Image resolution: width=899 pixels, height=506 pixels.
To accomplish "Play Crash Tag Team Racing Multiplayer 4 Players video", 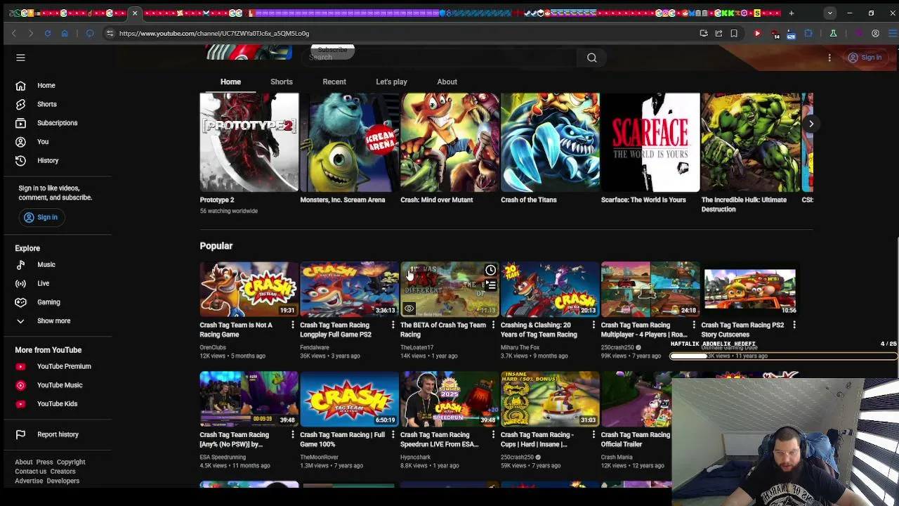I will click(650, 289).
